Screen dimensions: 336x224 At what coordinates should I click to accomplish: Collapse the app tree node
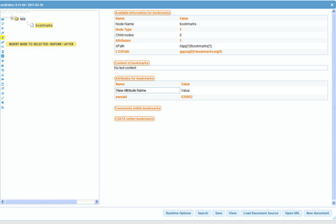pos(11,18)
